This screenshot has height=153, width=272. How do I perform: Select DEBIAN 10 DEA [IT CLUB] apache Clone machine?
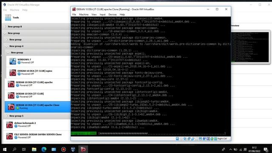click(38, 107)
